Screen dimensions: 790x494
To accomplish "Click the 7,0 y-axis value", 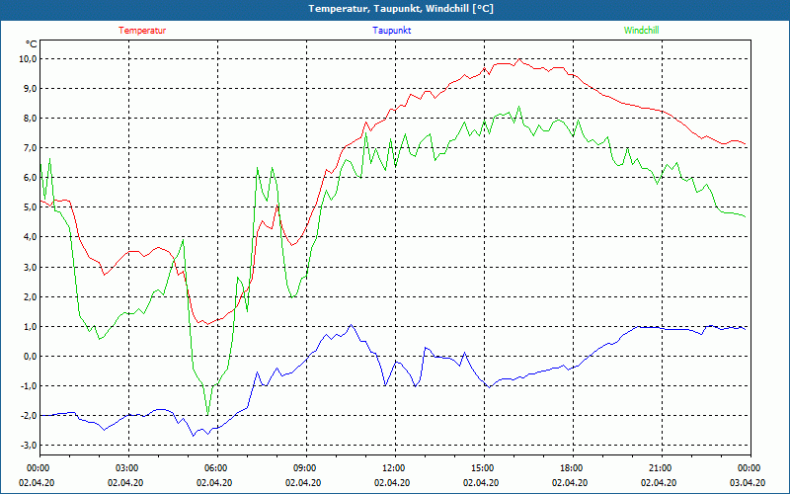I will tap(31, 148).
